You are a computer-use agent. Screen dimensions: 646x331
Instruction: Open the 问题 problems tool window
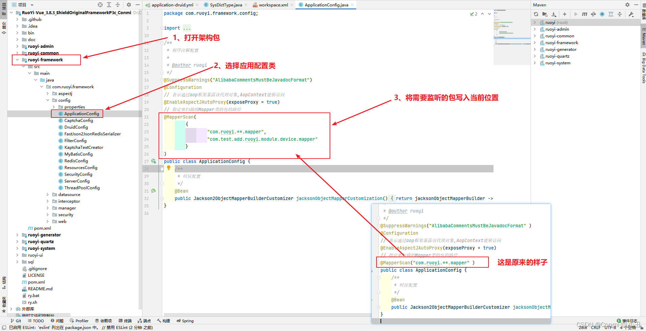[x=57, y=321]
